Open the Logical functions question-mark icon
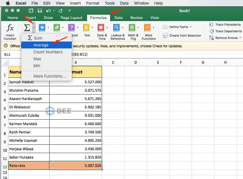The height and width of the screenshot is (179, 243). [x=71, y=28]
